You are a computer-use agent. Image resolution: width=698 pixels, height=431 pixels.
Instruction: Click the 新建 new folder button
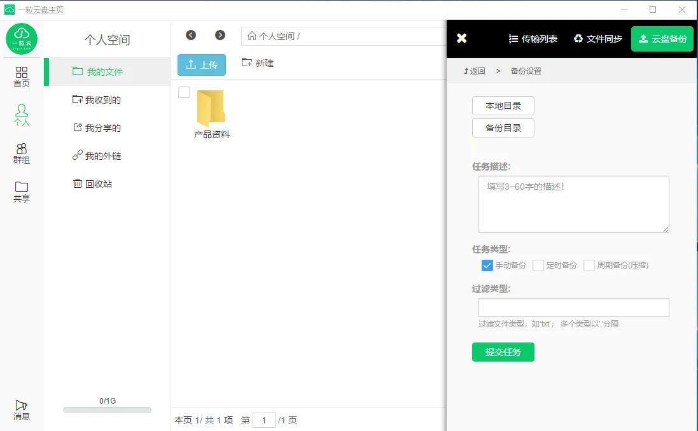coord(257,63)
